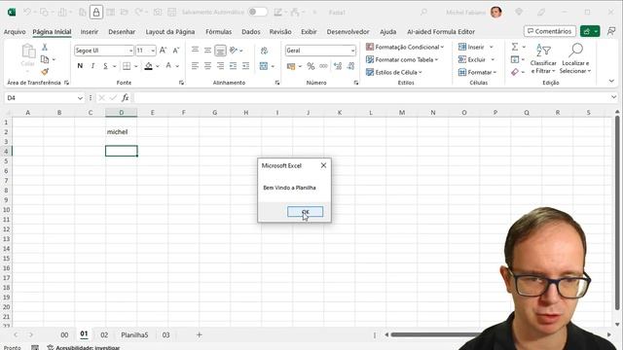Screen dimensions: 623x350
Task: Open Formatar cells menu
Action: 478,72
